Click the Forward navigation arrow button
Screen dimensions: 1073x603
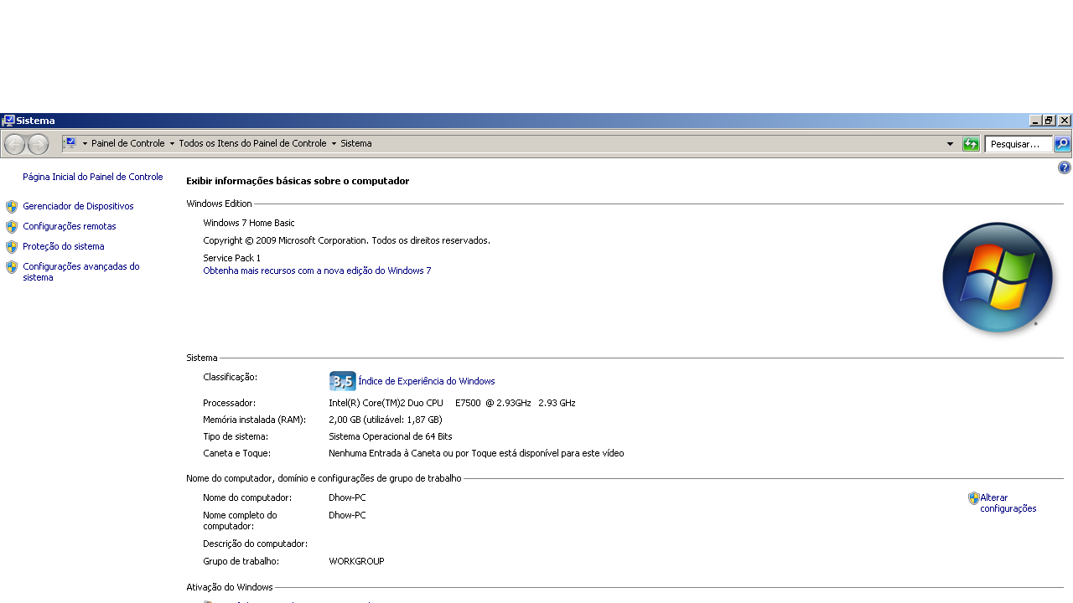pyautogui.click(x=38, y=144)
